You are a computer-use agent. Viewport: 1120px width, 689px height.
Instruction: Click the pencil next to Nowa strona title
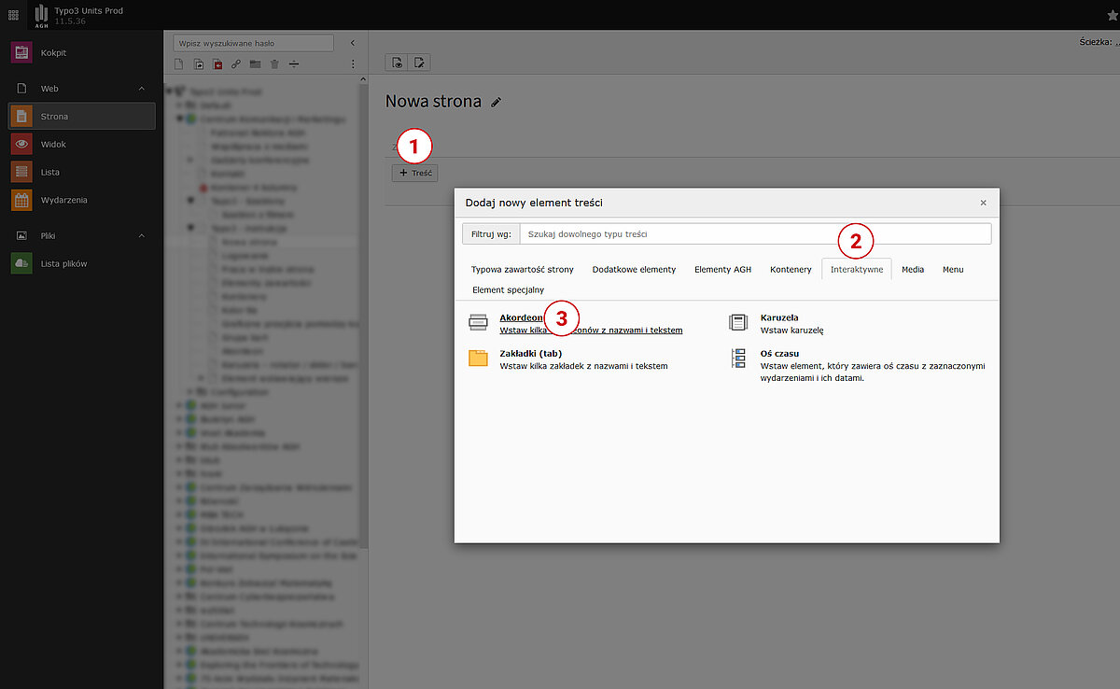497,102
